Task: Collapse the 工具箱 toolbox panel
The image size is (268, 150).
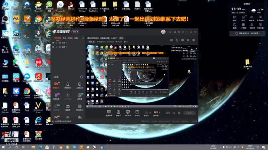Action: coord(82,77)
